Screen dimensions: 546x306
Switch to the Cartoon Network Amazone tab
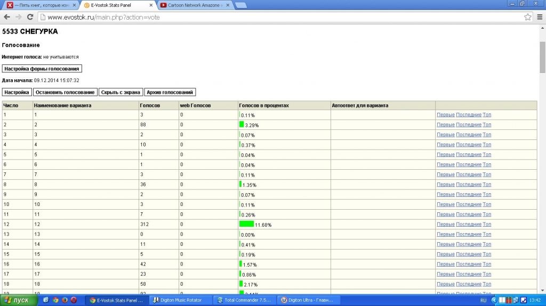(195, 5)
